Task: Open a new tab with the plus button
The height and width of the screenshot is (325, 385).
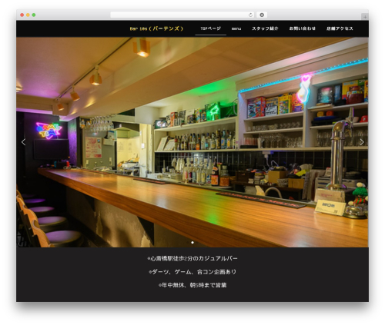Action: (365, 17)
